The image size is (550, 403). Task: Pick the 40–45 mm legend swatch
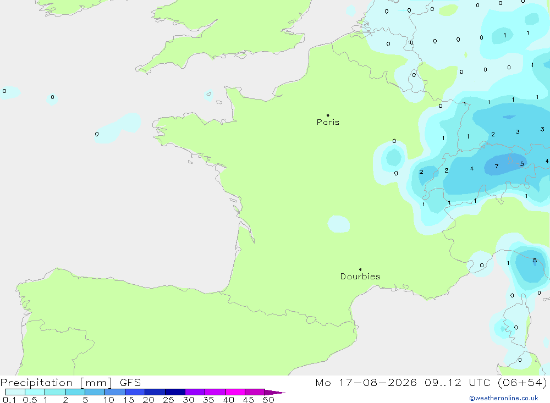pos(235,392)
